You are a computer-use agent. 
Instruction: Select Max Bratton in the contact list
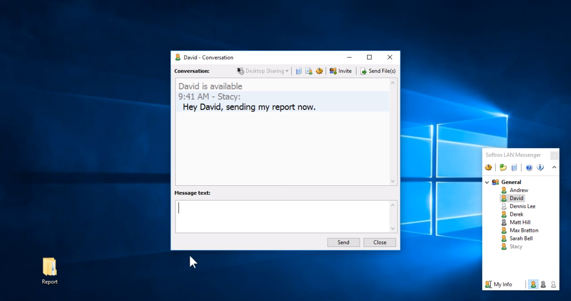pos(524,230)
